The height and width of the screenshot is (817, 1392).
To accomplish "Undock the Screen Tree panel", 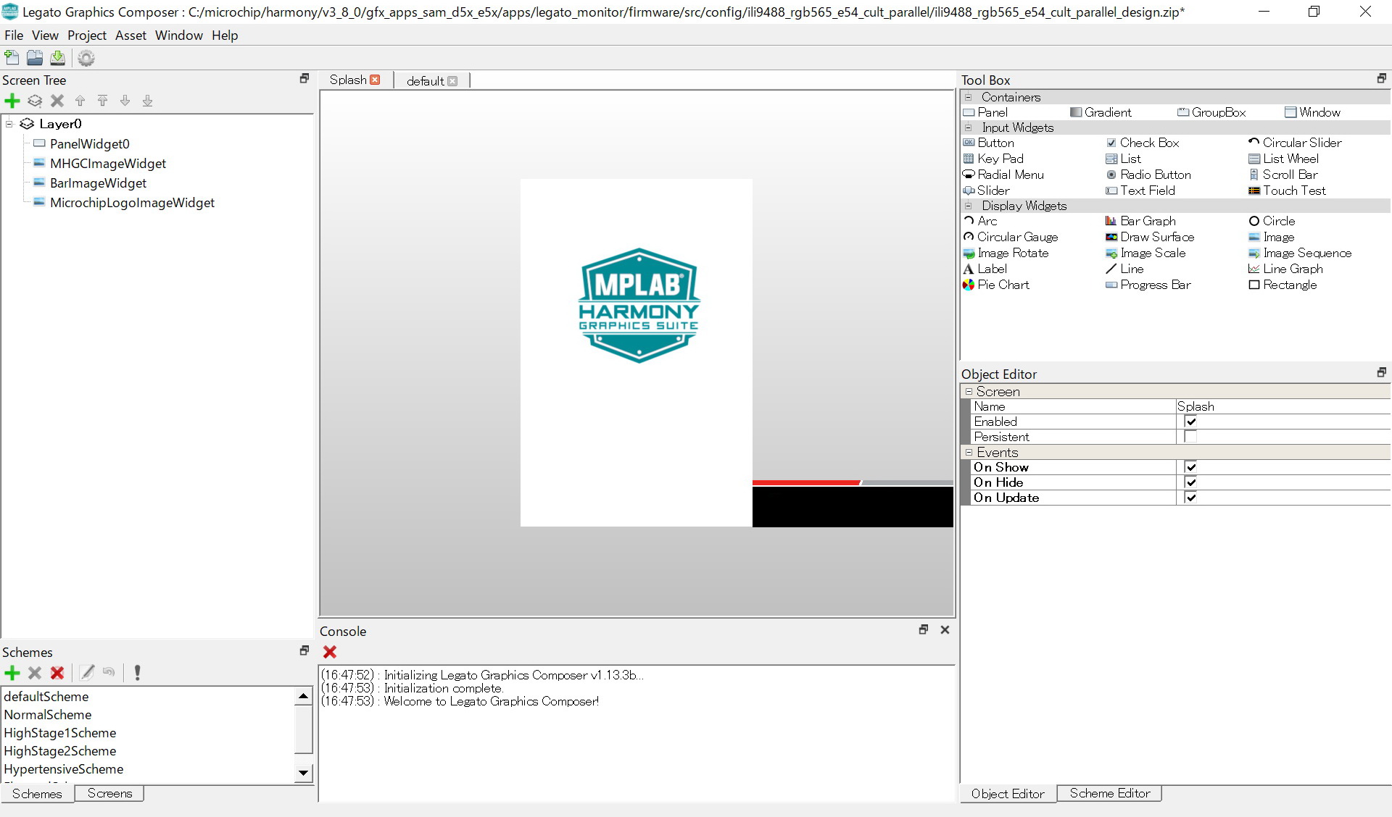I will pyautogui.click(x=304, y=78).
